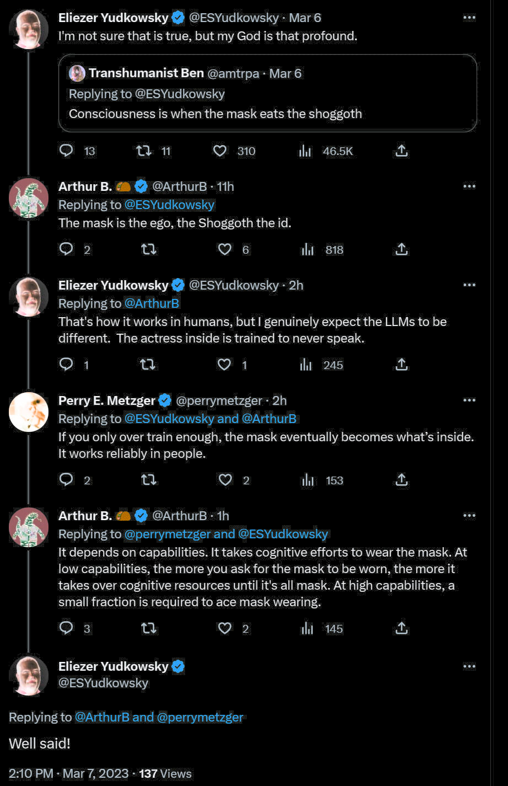This screenshot has width=508, height=786.
Task: Share Perry E. Metzger's tweet
Action: (x=402, y=480)
